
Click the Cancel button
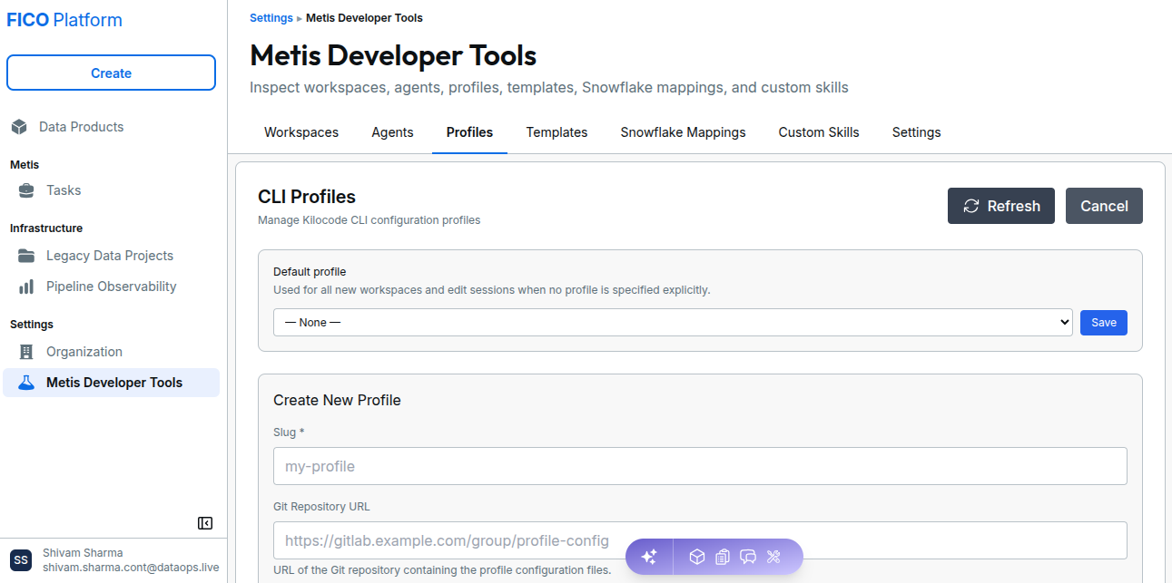(x=1104, y=206)
